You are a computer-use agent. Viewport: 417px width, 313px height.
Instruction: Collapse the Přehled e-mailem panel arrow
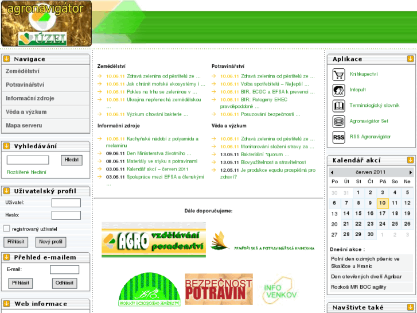click(6, 257)
